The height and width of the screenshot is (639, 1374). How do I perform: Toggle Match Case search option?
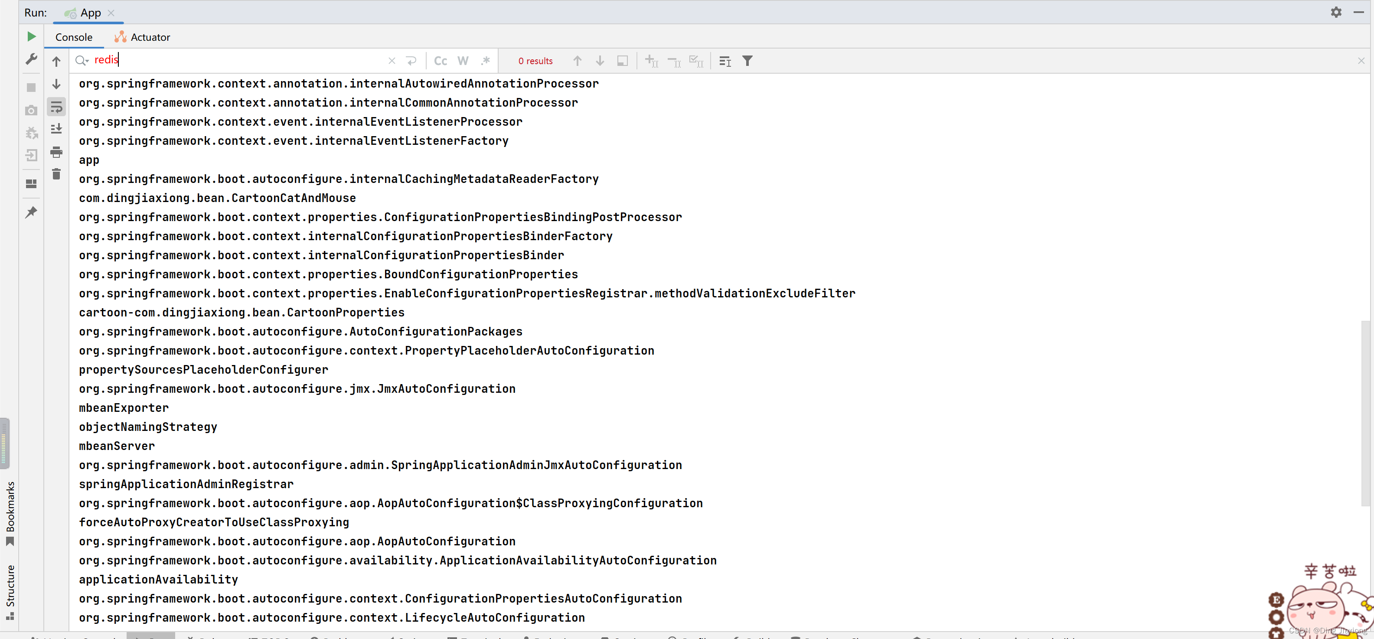(x=441, y=61)
